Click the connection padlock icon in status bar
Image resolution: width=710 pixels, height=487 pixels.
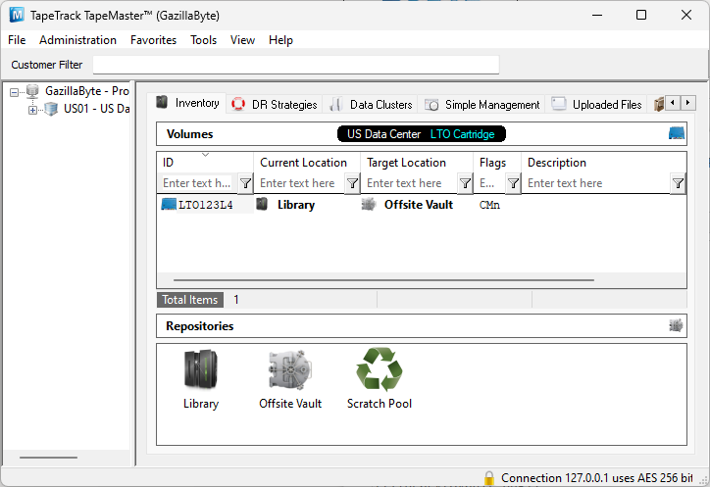click(489, 478)
